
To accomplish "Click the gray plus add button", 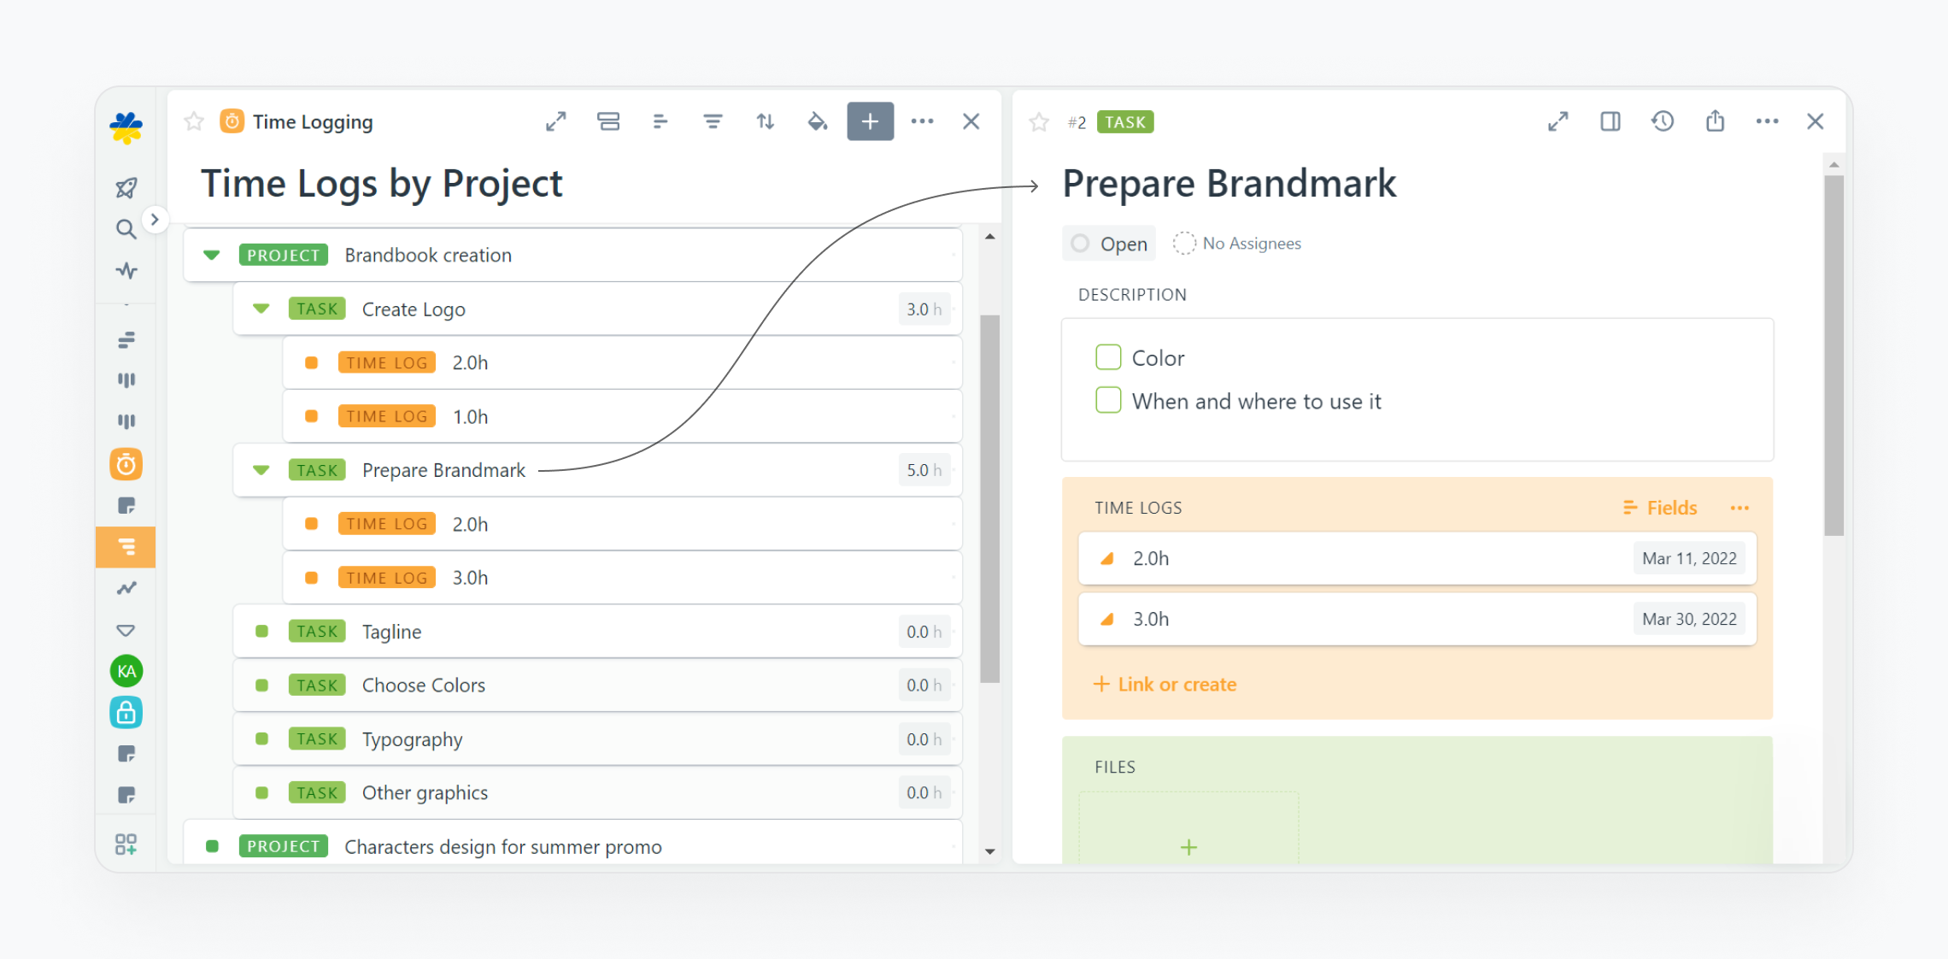I will pos(870,121).
